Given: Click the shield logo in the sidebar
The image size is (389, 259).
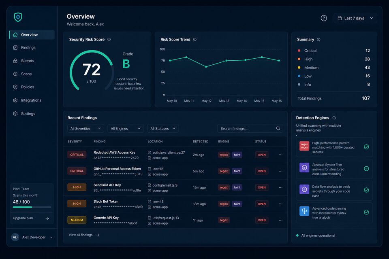Looking at the screenshot, I should pos(18,17).
